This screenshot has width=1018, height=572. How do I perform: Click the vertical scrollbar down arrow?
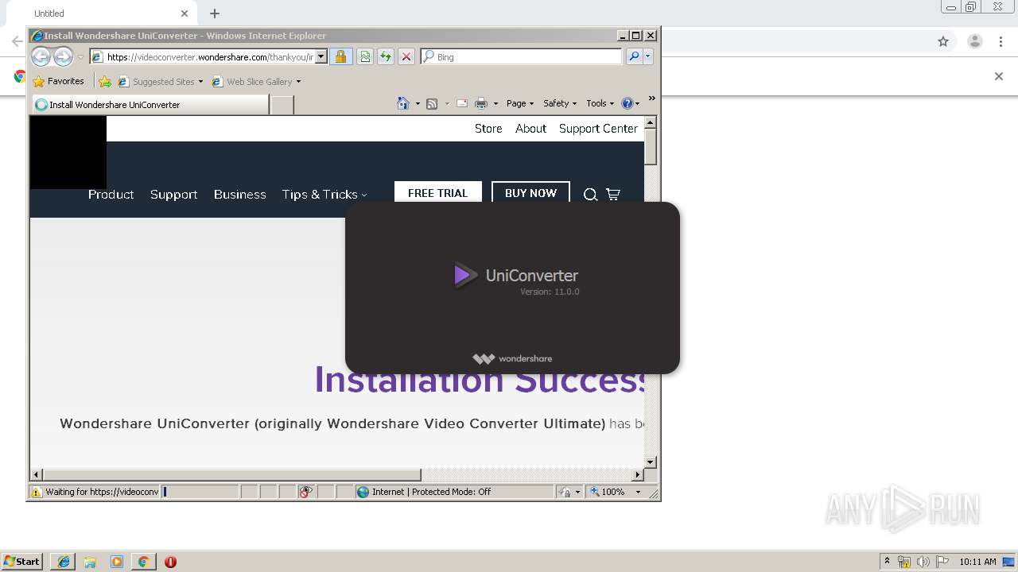tap(651, 462)
